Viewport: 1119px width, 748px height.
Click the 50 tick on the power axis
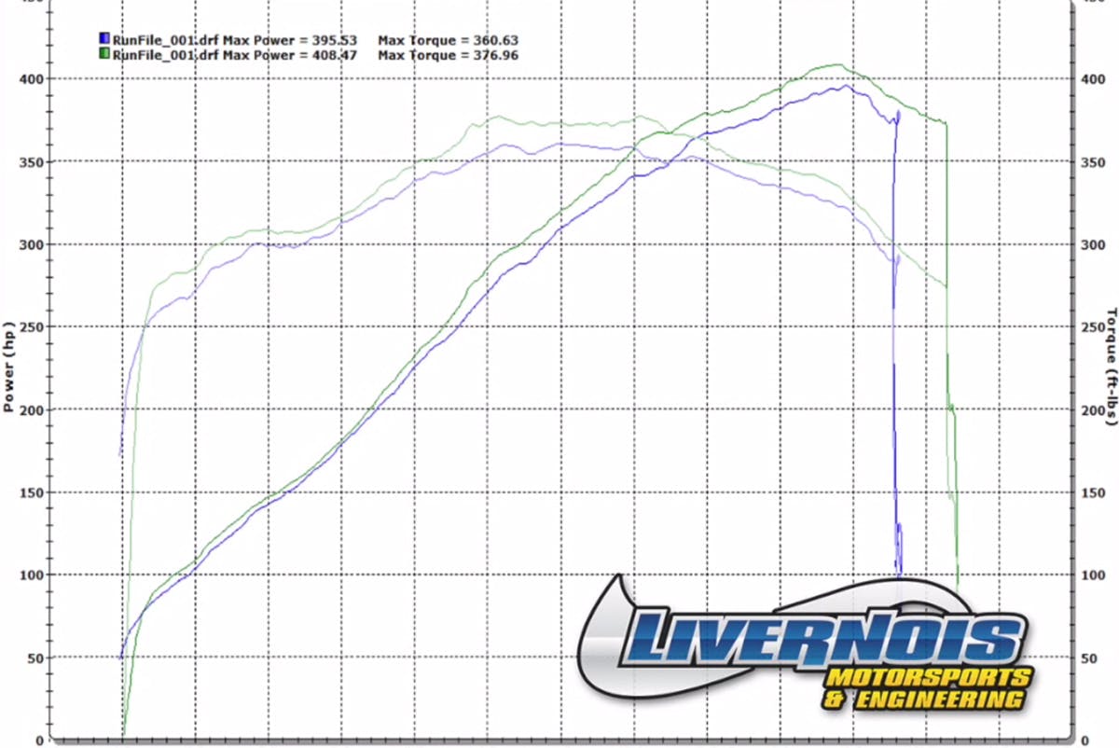(x=36, y=658)
